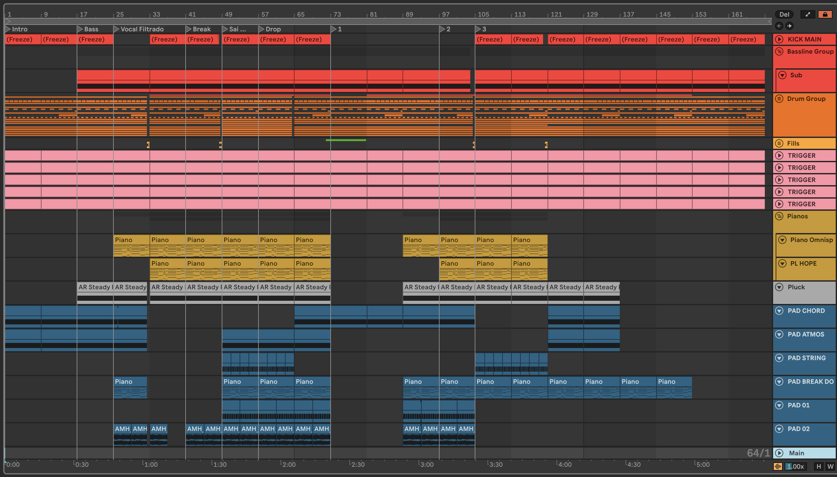The width and height of the screenshot is (837, 477).
Task: Collapse the KICK MAIN track
Action: 779,39
